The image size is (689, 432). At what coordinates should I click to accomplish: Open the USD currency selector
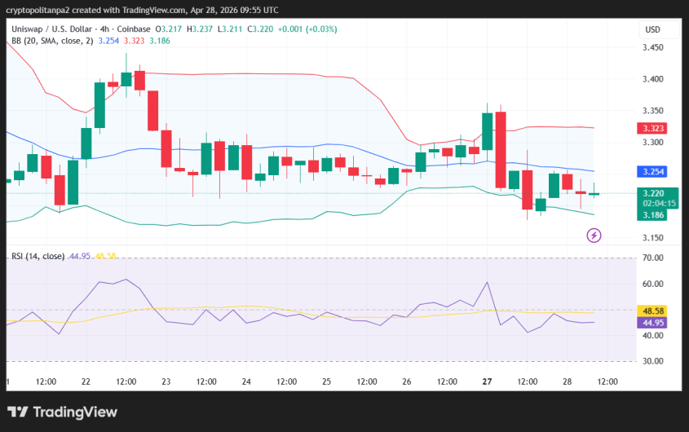click(x=652, y=29)
